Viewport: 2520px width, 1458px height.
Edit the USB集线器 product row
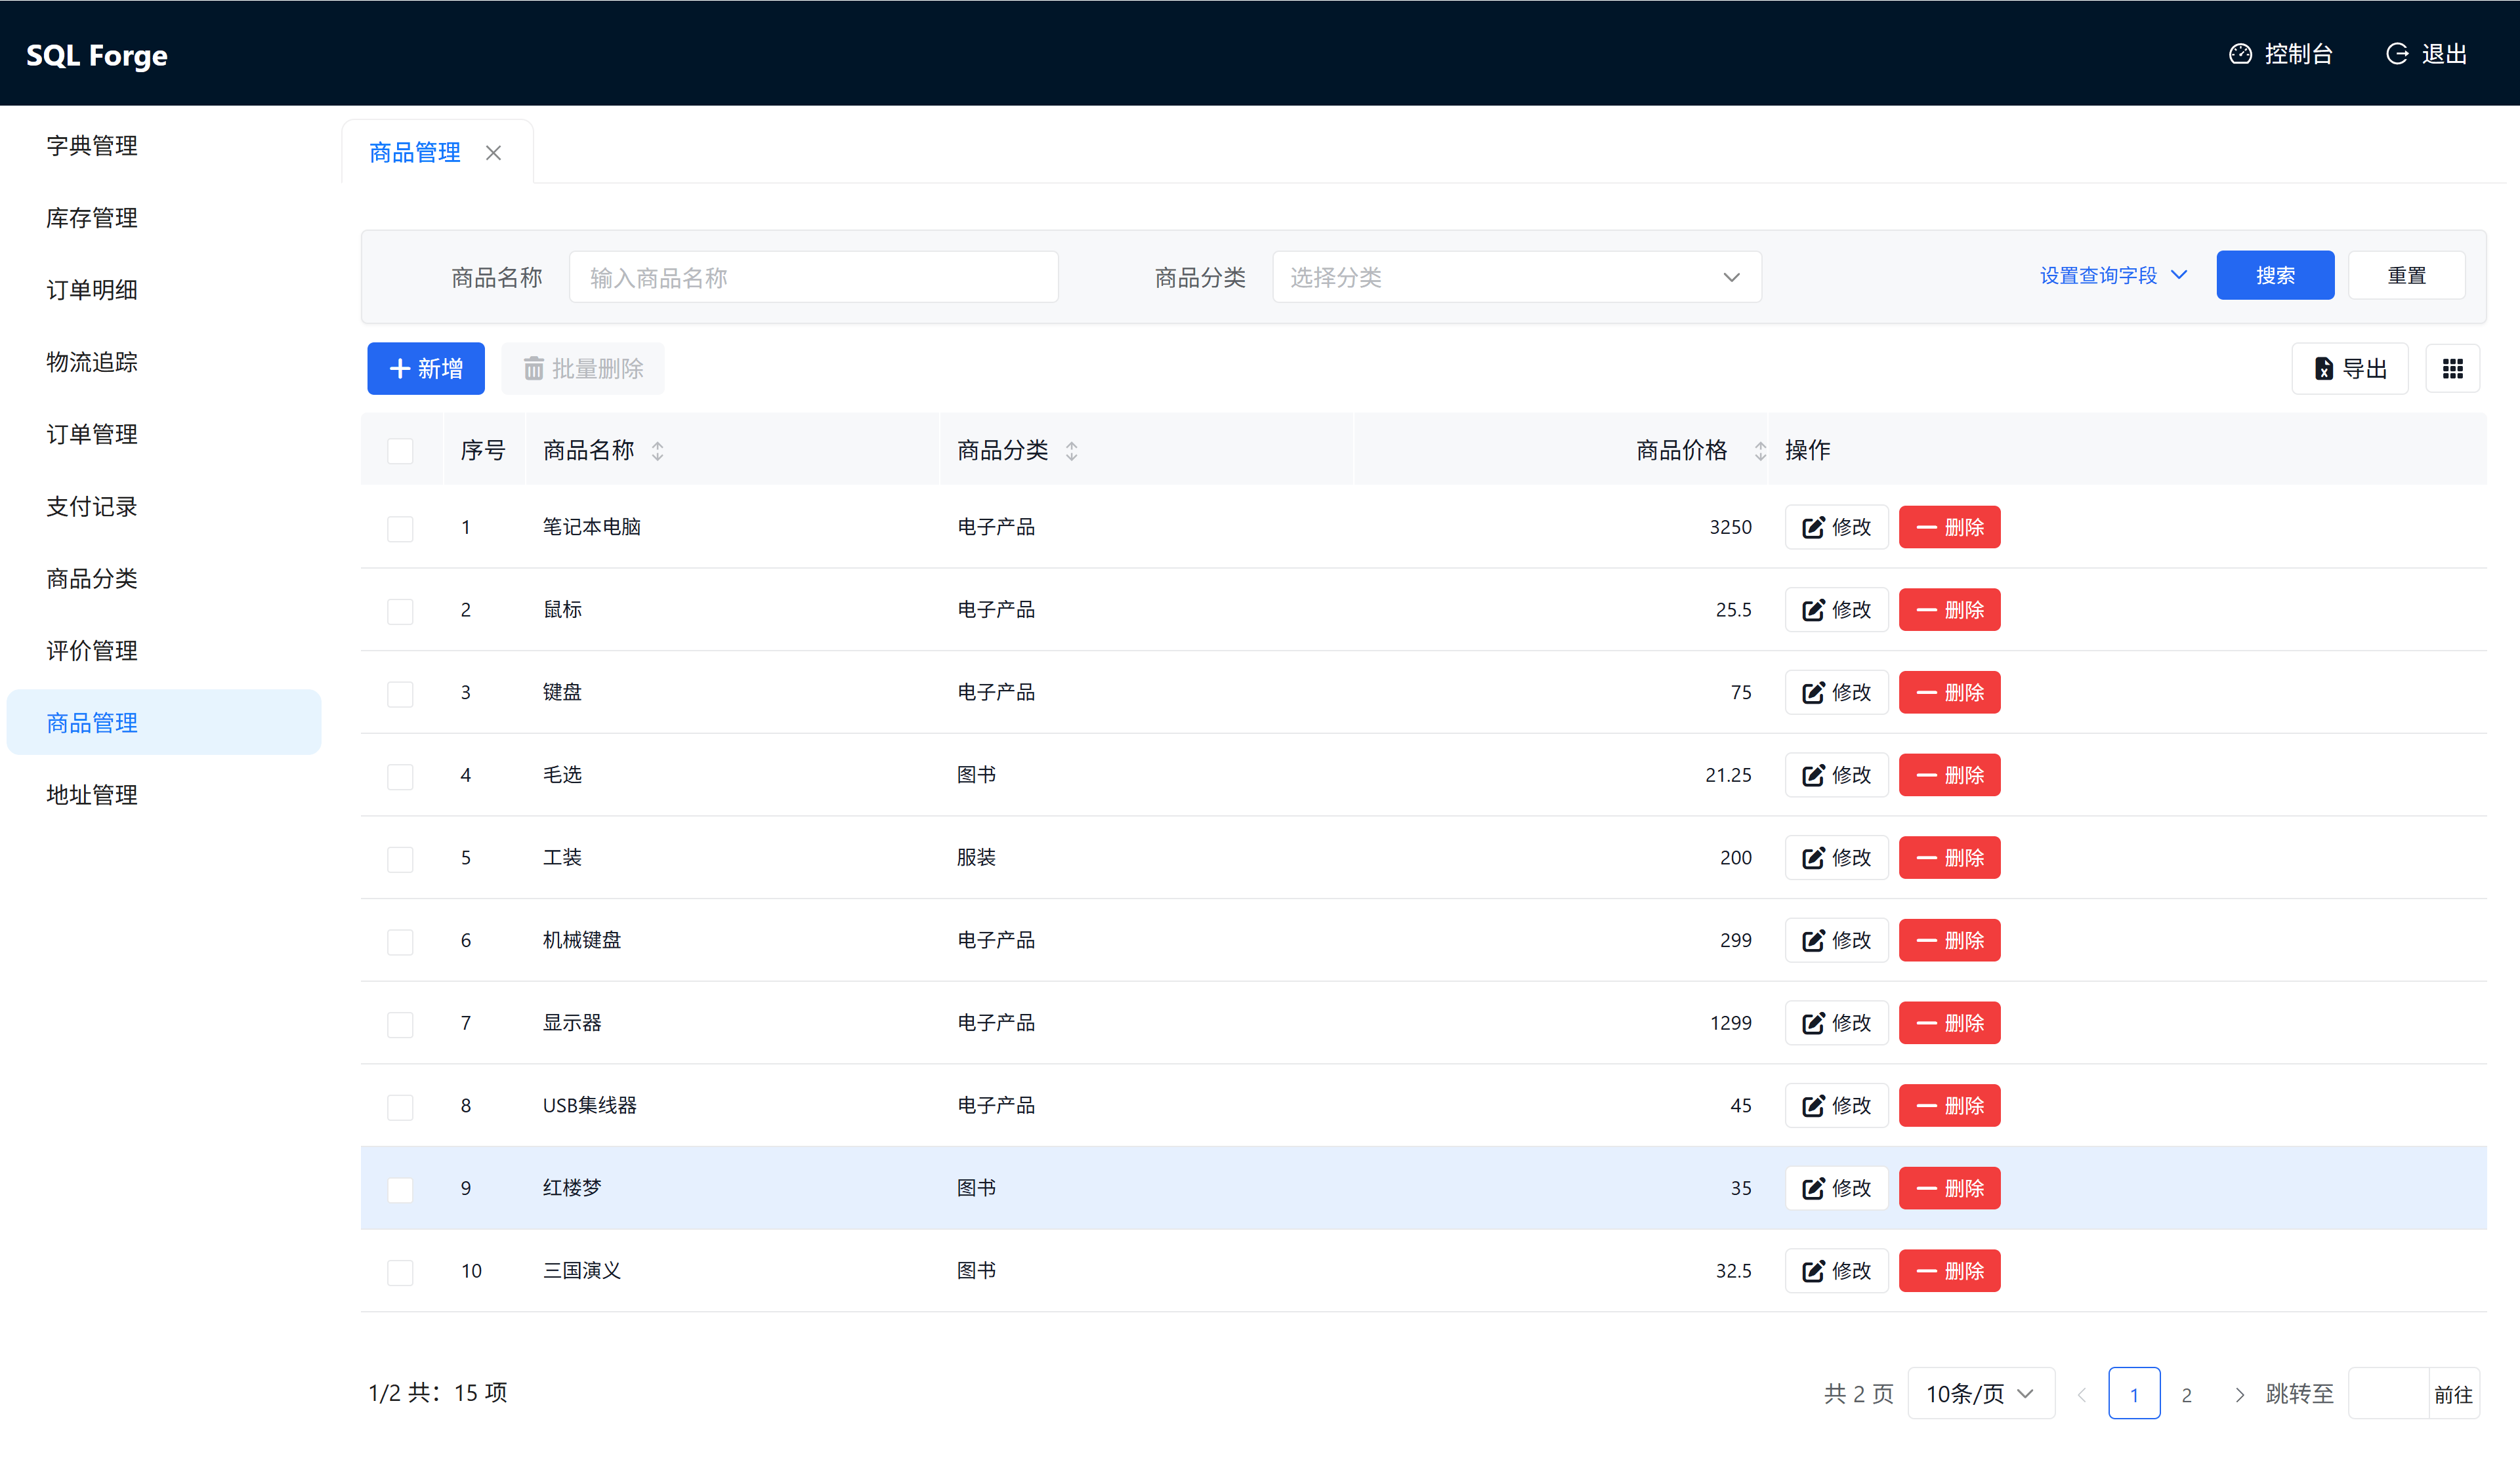click(x=1836, y=1105)
